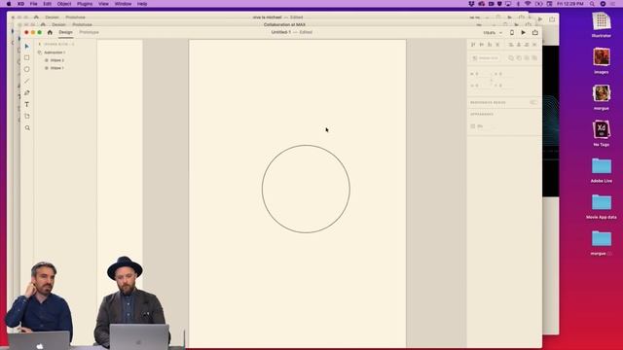Switch to the Prototype tab
Screen dimensions: 623x350
coord(89,32)
